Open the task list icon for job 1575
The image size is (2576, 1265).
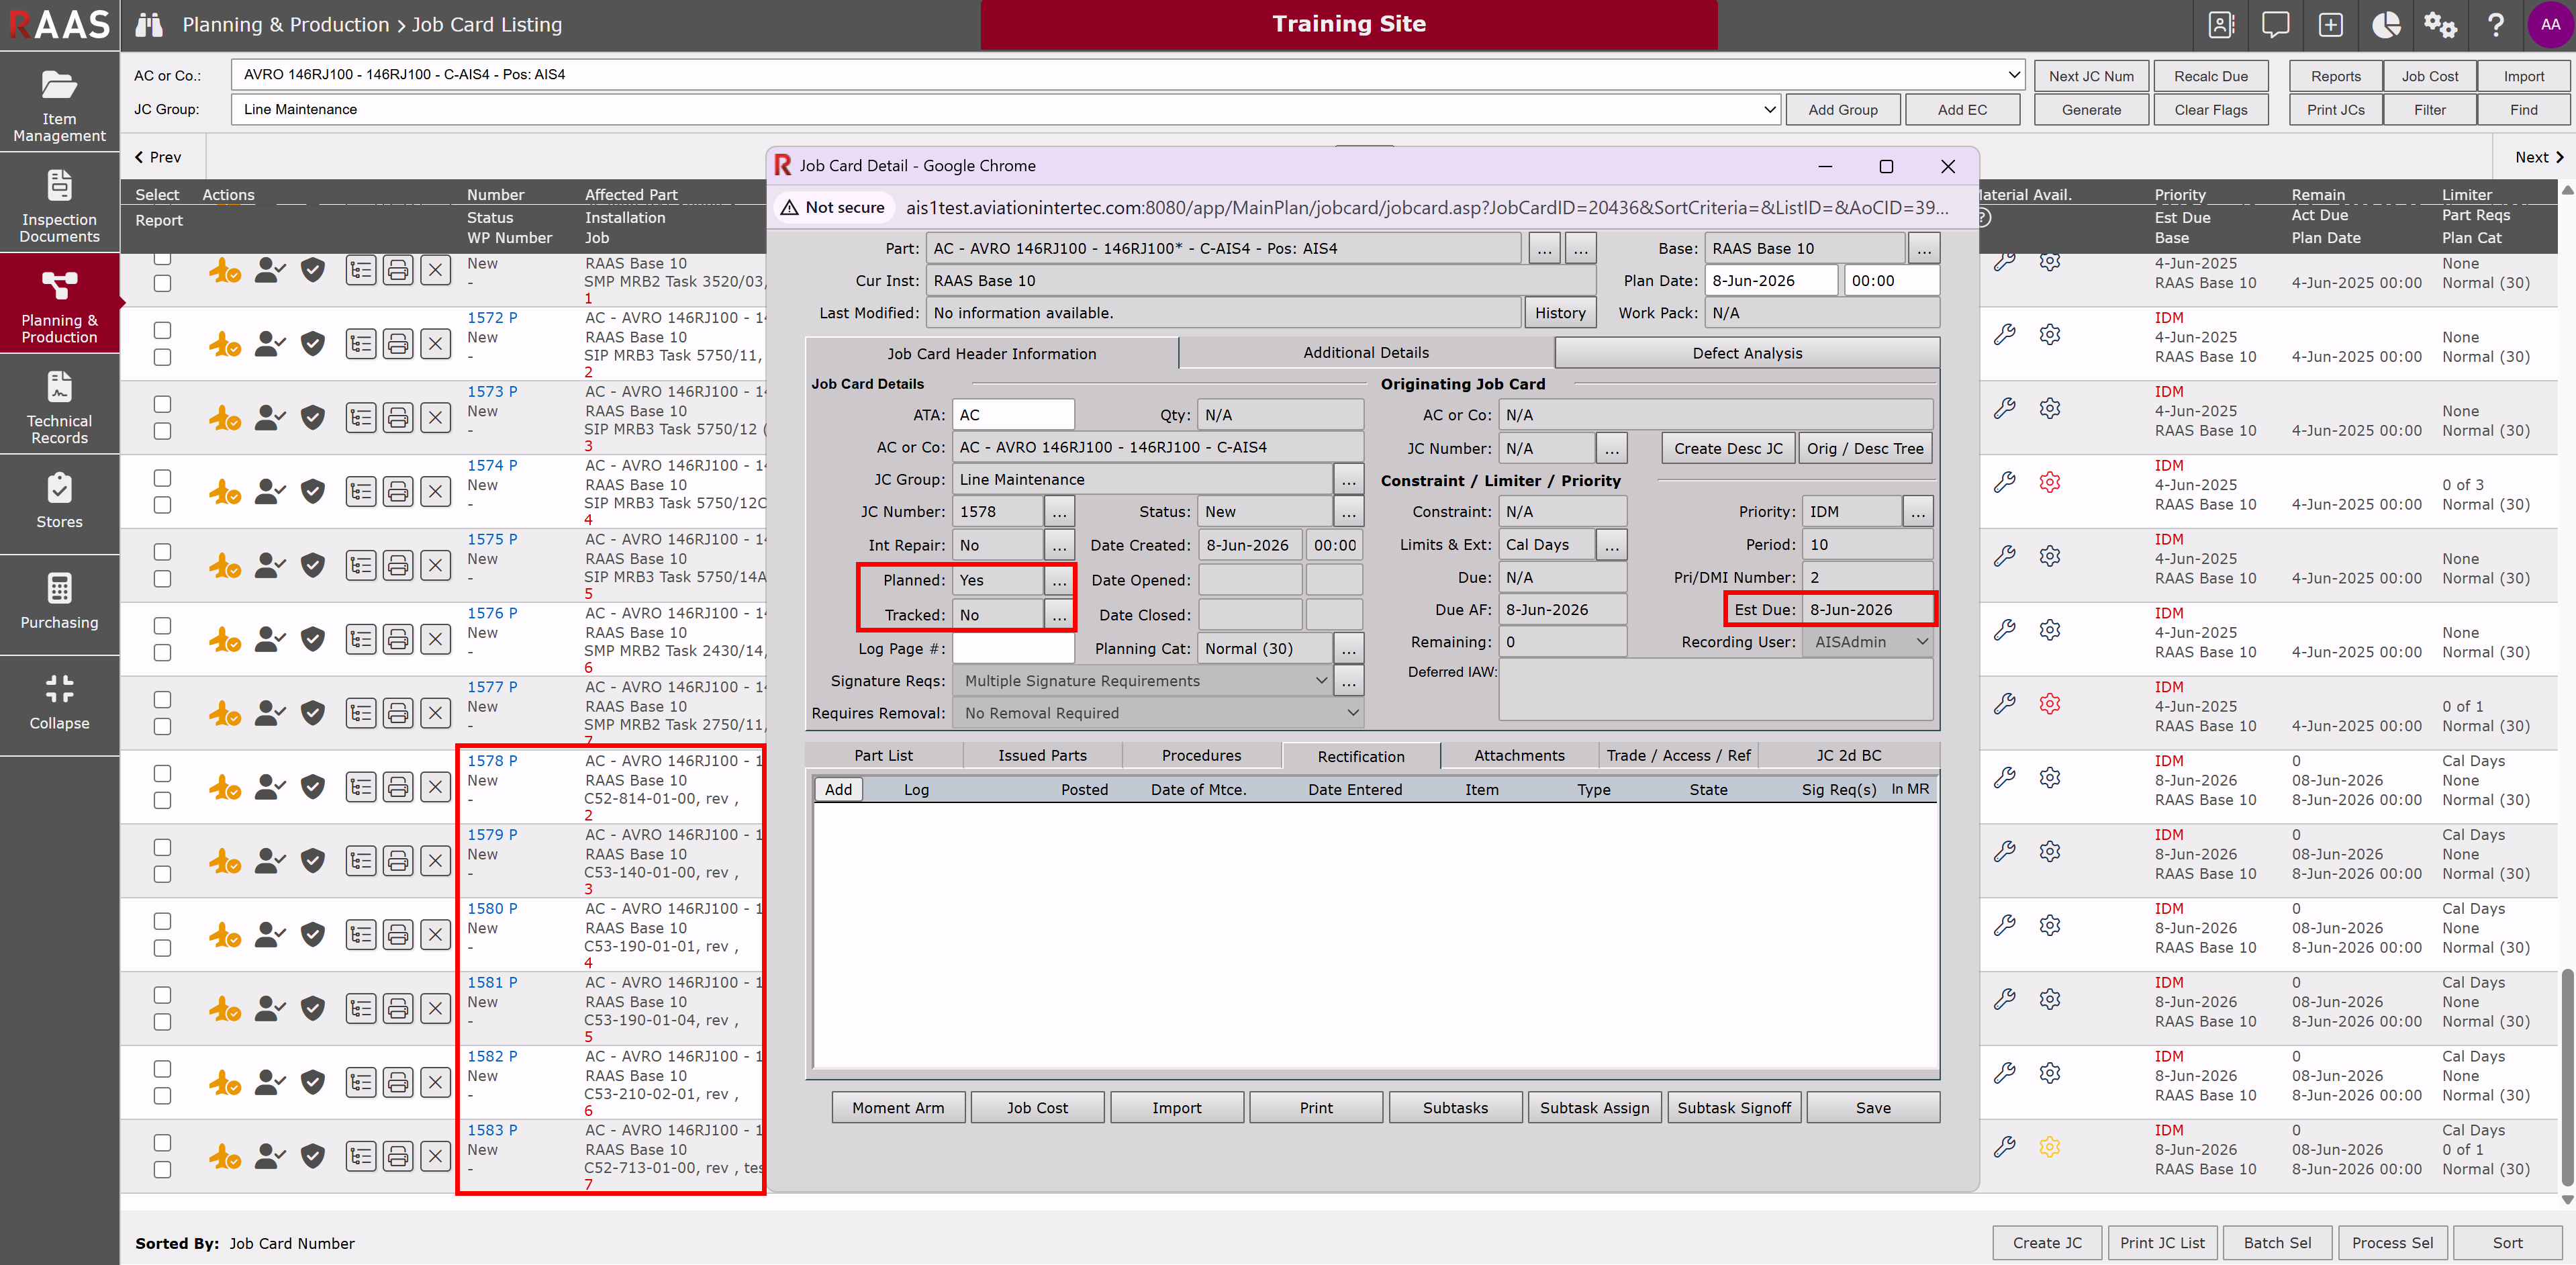(x=361, y=565)
